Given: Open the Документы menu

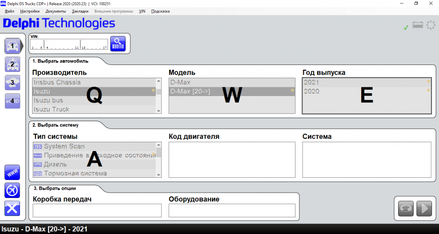Looking at the screenshot, I should 56,11.
